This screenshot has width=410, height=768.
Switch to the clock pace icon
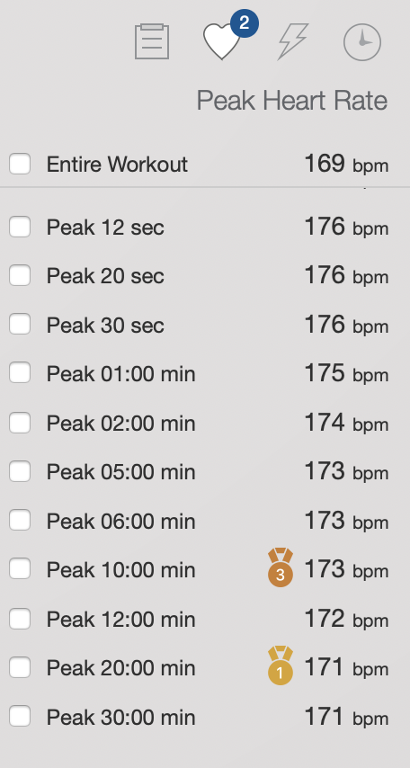pyautogui.click(x=362, y=42)
